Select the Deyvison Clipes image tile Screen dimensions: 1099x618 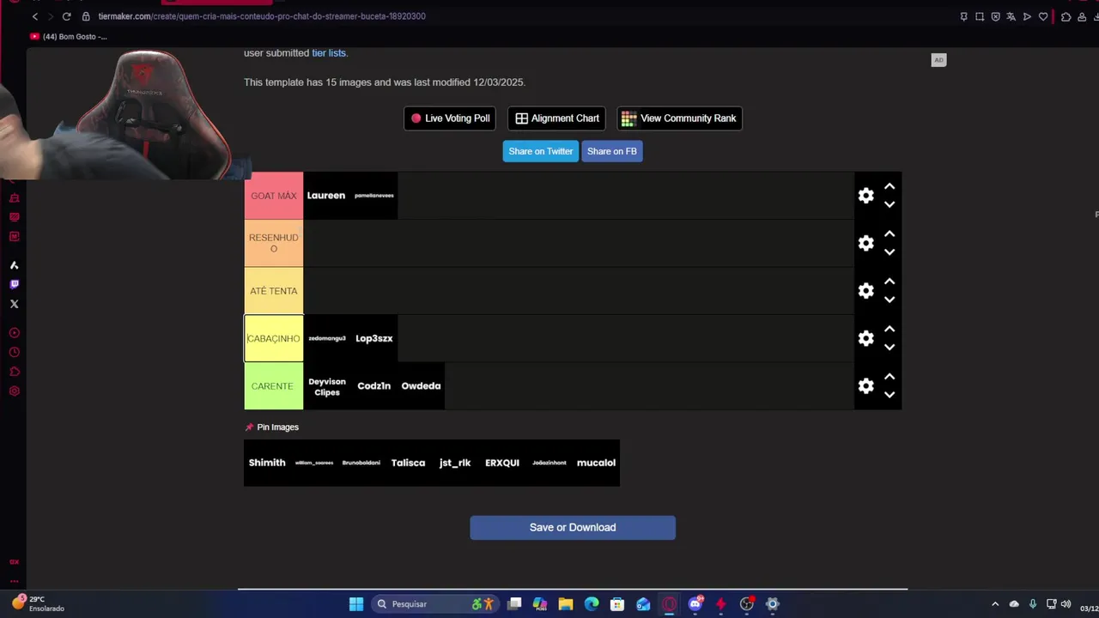[327, 386]
